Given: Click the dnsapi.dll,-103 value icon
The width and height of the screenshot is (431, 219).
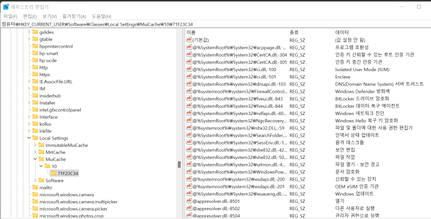Looking at the screenshot, I should 189,84.
